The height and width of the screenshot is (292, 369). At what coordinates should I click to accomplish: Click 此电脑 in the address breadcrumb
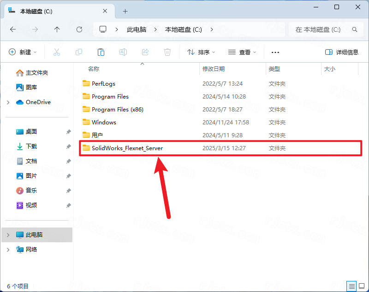tap(137, 29)
